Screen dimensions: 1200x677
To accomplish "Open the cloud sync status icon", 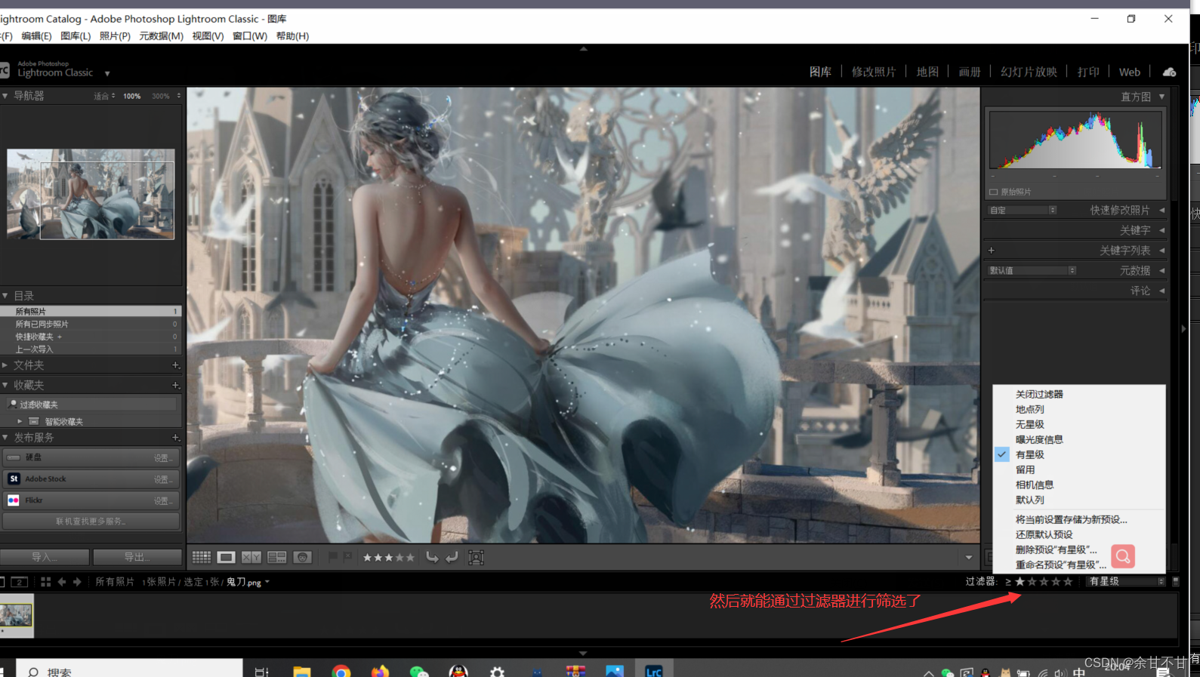I will click(x=1169, y=72).
